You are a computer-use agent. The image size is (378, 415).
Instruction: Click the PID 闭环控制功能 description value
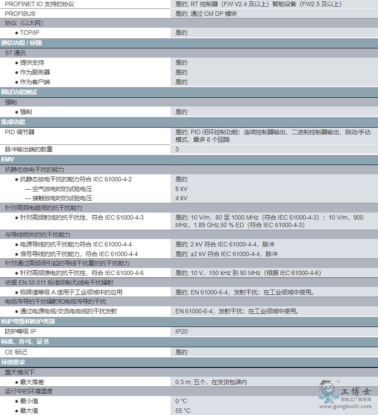coord(273,136)
